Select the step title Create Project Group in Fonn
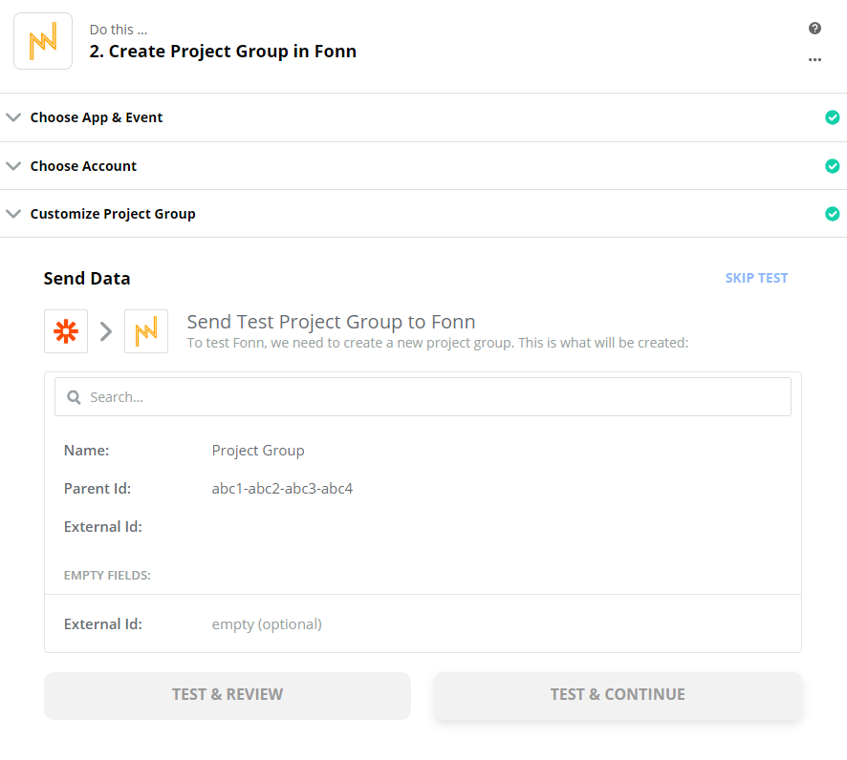 click(x=223, y=52)
